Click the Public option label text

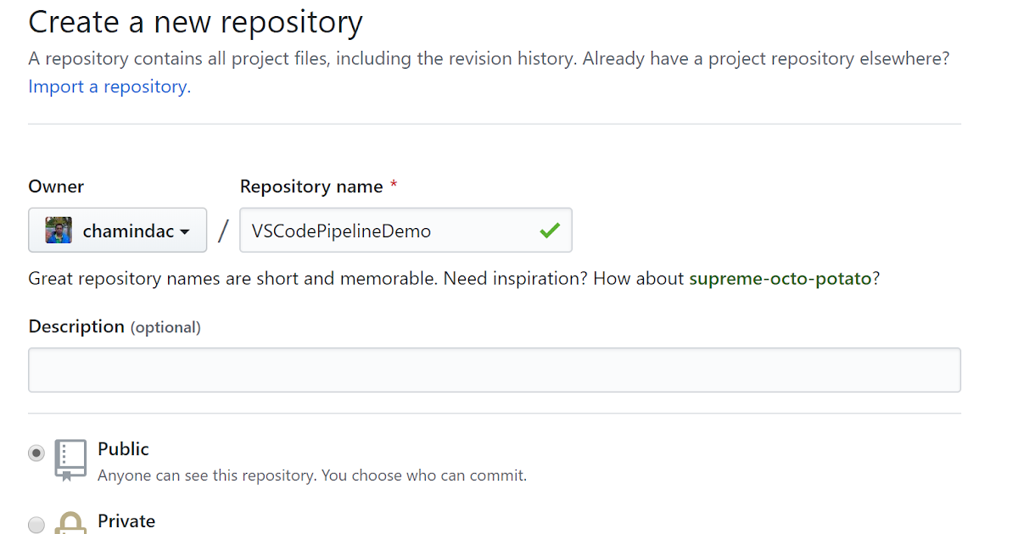(123, 448)
